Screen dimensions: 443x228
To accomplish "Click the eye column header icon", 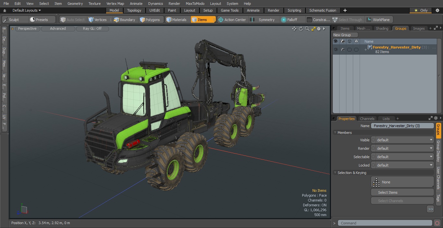I will [336, 41].
